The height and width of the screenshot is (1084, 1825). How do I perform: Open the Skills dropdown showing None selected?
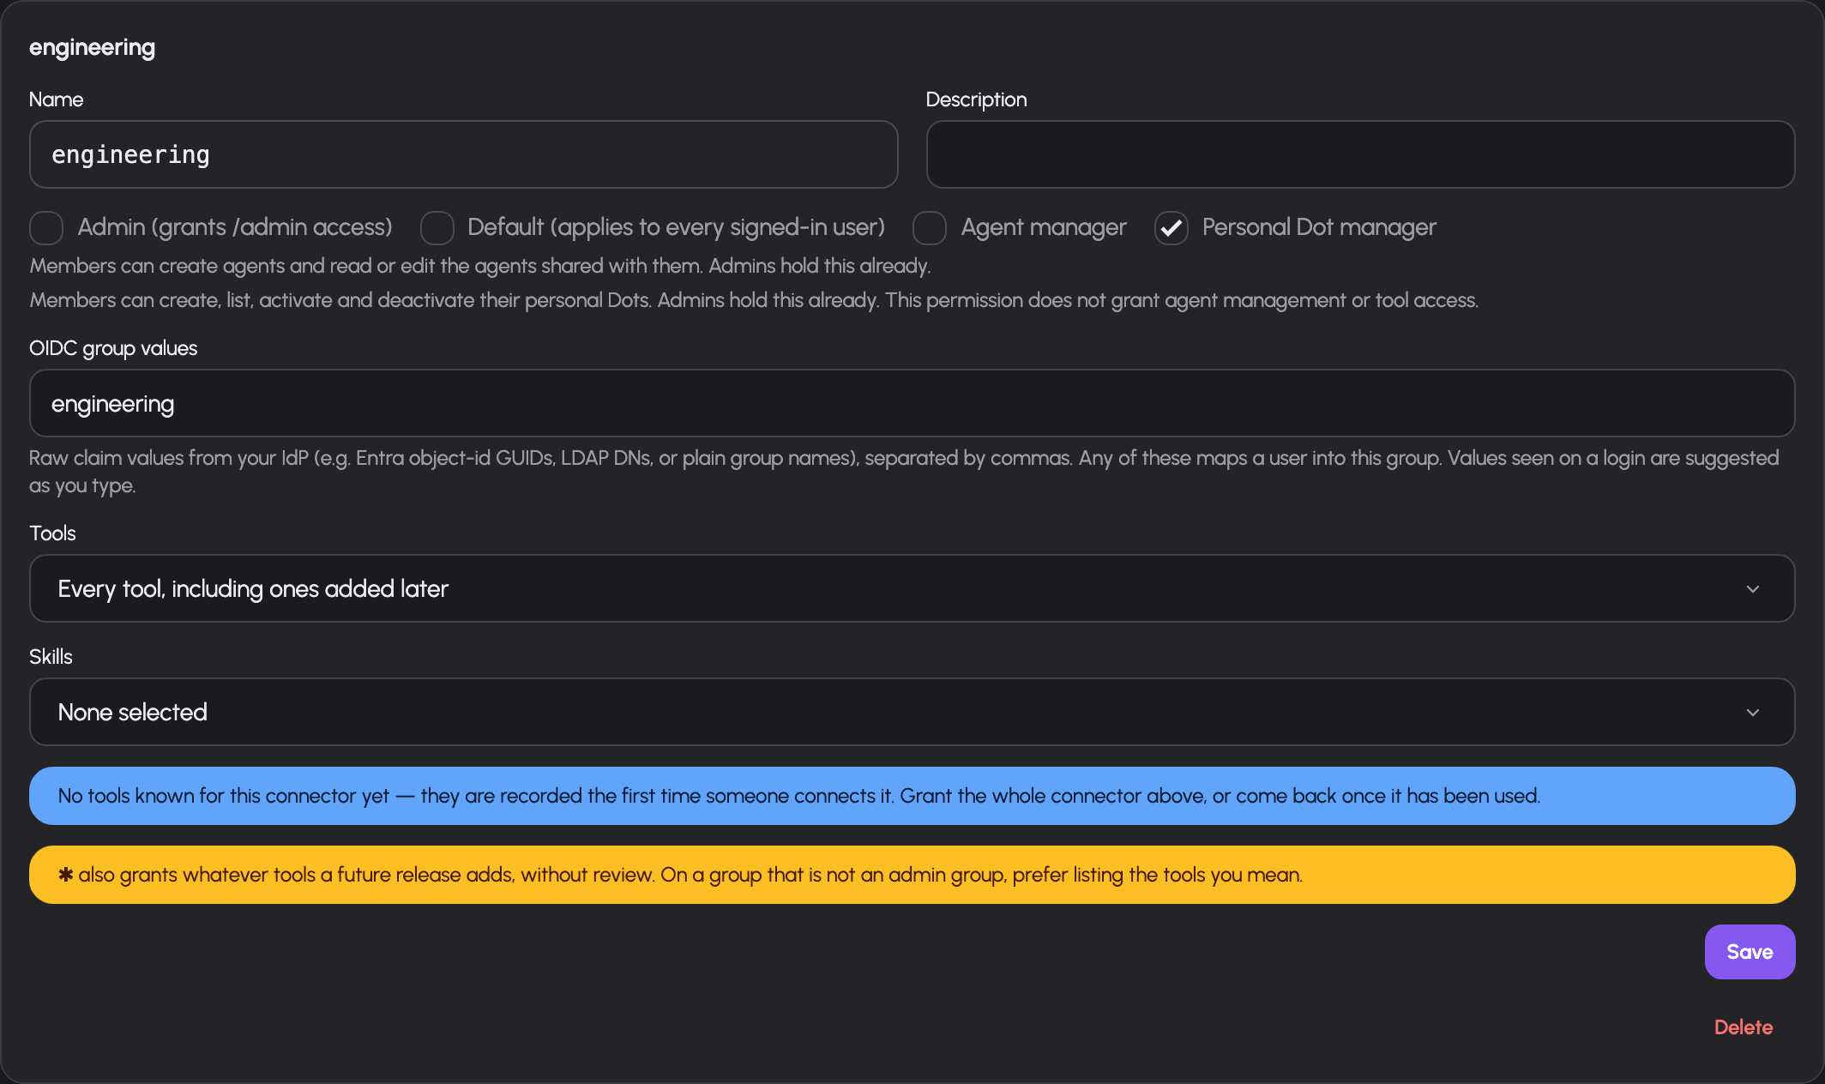click(912, 712)
